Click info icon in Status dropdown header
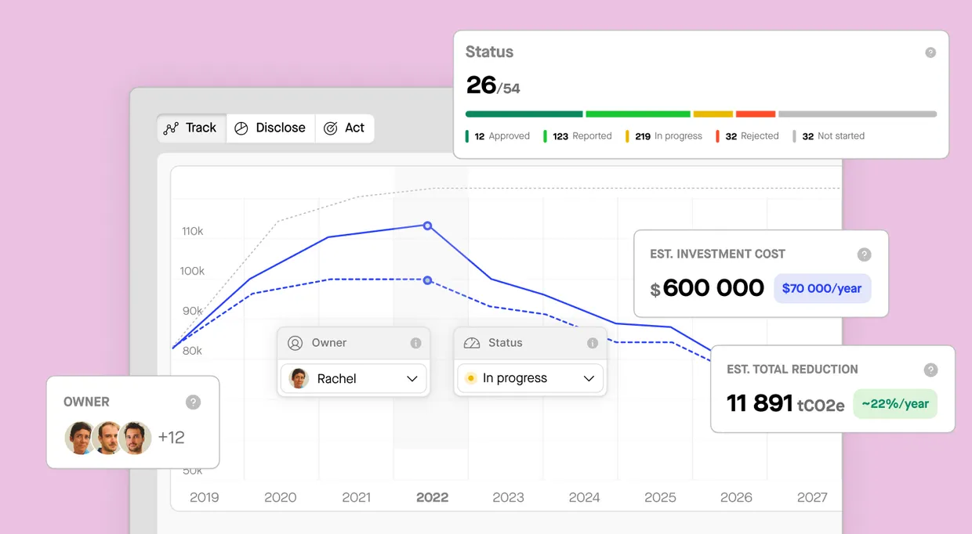The width and height of the screenshot is (972, 534). 593,343
